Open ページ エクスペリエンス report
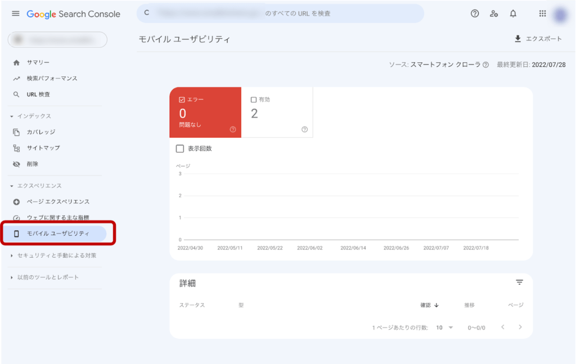 [58, 202]
